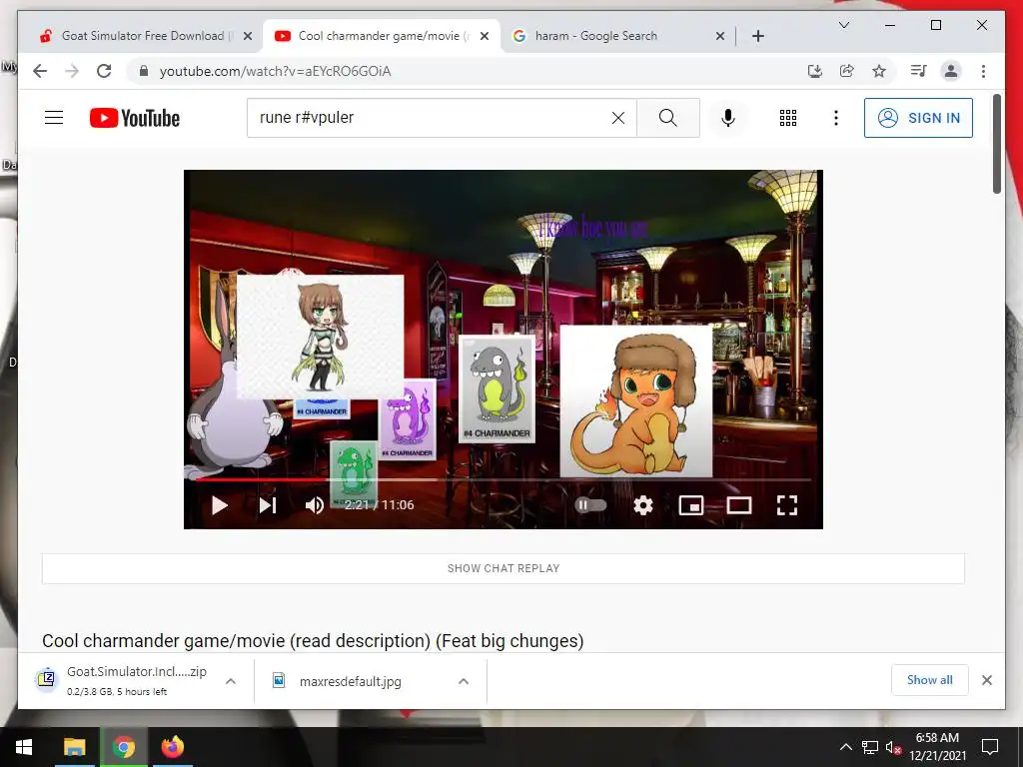Click the video title text

click(x=313, y=640)
